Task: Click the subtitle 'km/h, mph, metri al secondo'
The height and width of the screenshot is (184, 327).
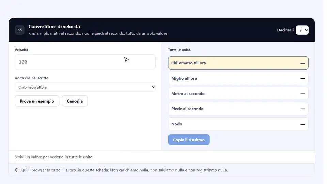Action: pos(98,33)
